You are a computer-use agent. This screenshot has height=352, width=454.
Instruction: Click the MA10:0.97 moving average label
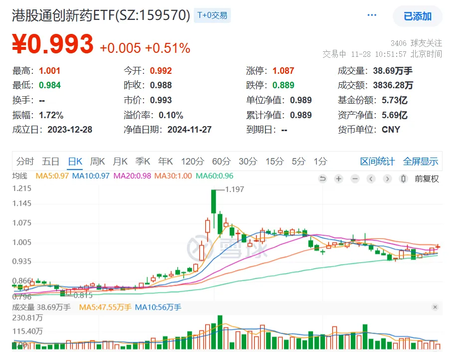pyautogui.click(x=91, y=176)
